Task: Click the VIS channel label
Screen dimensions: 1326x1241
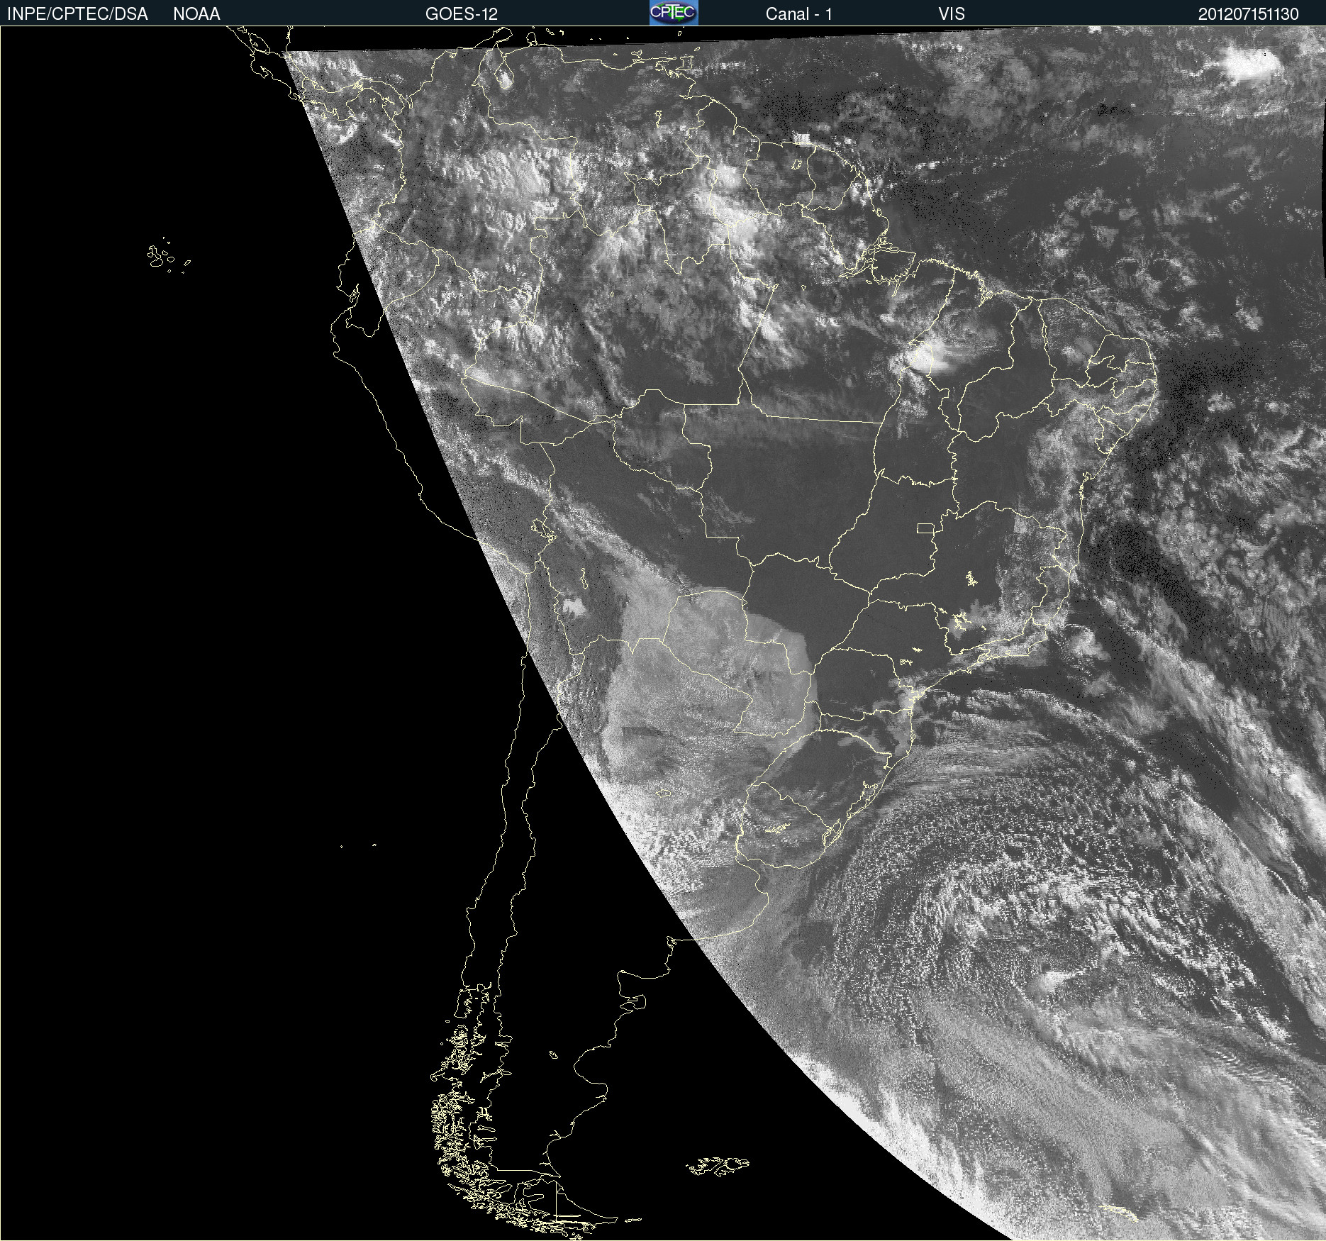Action: (x=952, y=14)
